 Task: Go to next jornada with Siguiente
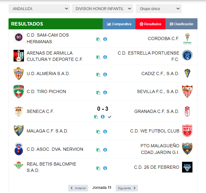point(127,188)
